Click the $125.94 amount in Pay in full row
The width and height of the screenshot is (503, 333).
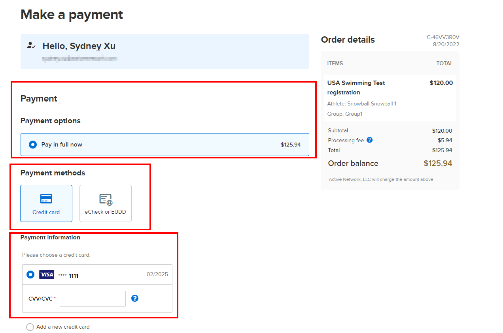point(291,145)
